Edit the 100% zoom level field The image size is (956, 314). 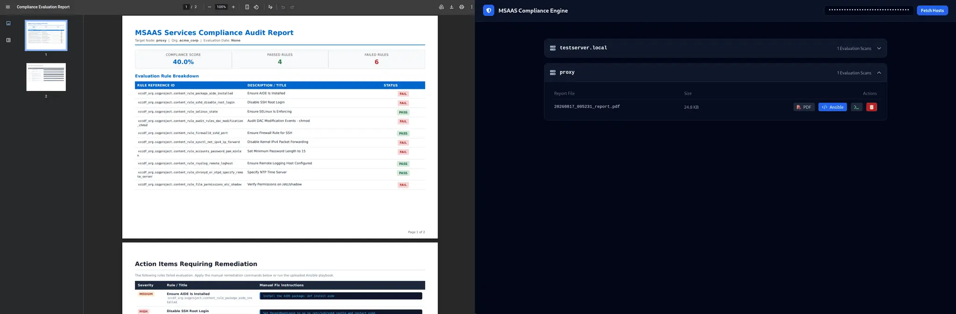221,7
